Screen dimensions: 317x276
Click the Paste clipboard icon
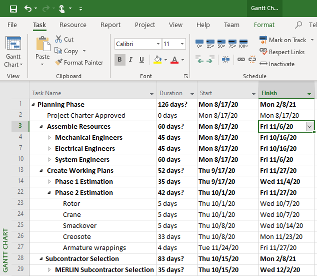coord(43,44)
